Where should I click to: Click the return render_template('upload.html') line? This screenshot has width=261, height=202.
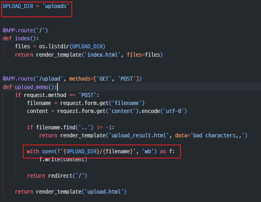click(71, 192)
